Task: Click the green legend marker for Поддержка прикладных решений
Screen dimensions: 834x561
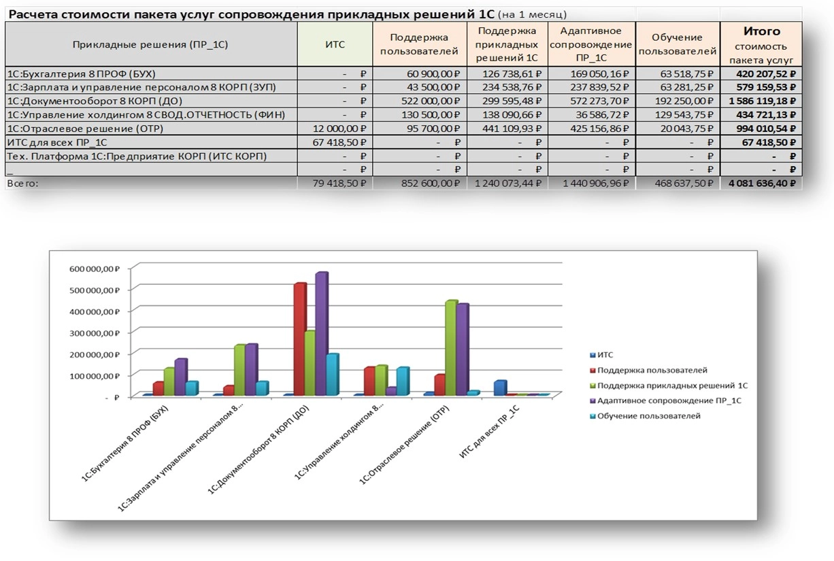Action: (592, 385)
